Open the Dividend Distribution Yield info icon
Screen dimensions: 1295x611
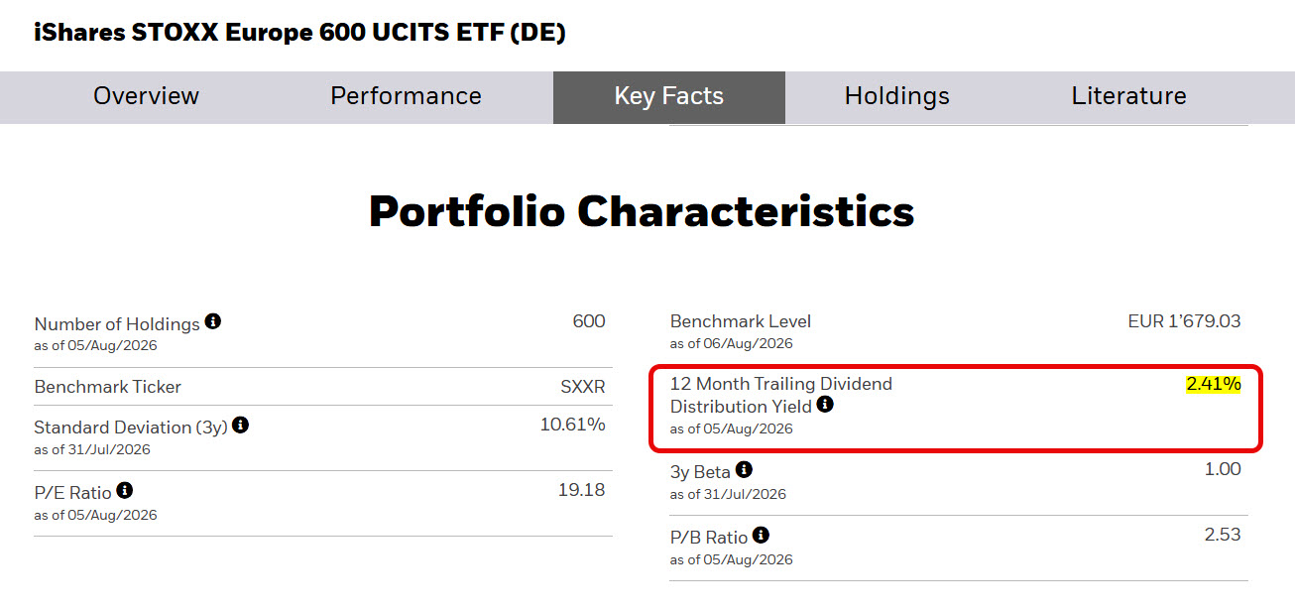pyautogui.click(x=825, y=405)
